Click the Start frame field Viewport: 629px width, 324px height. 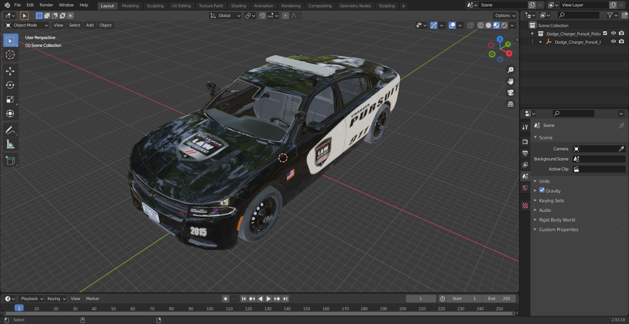click(464, 299)
